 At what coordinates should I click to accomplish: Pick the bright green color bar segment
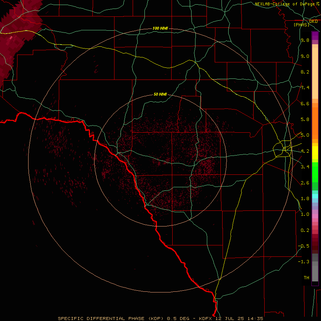(x=315, y=172)
